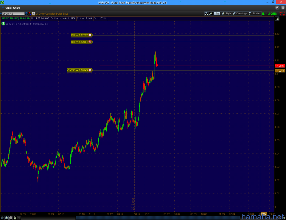Click the pointer hand icon at the chart's top-right corner
This screenshot has width=286, height=220.
pyautogui.click(x=277, y=18)
